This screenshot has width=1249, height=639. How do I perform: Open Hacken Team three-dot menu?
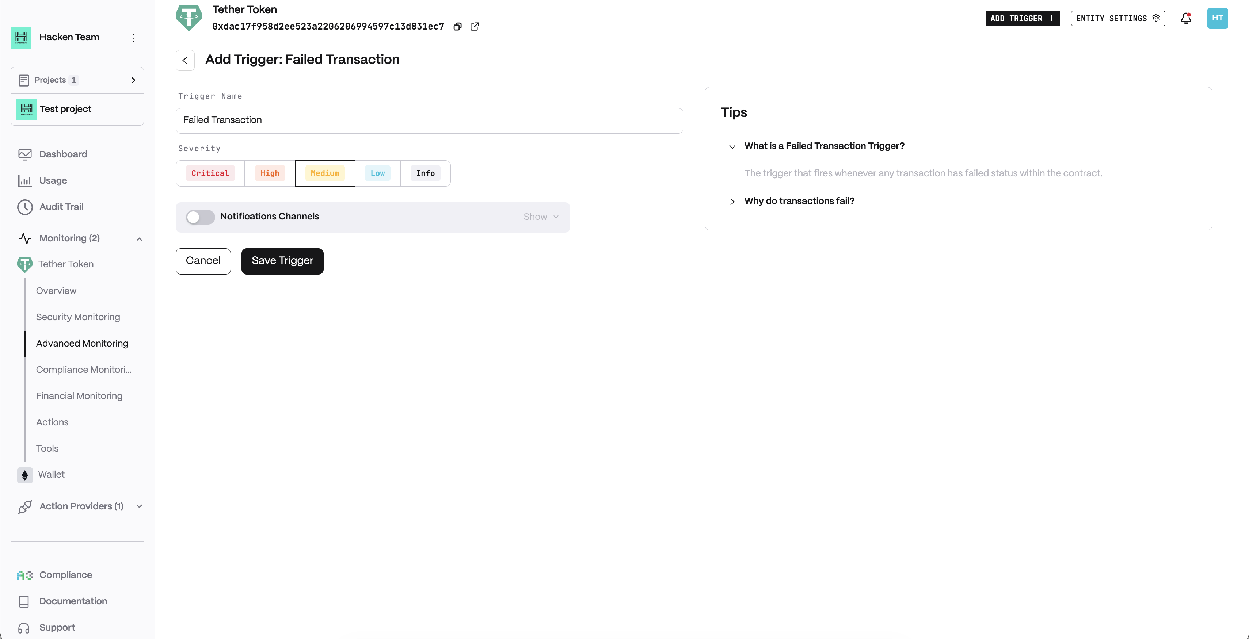[x=134, y=38]
